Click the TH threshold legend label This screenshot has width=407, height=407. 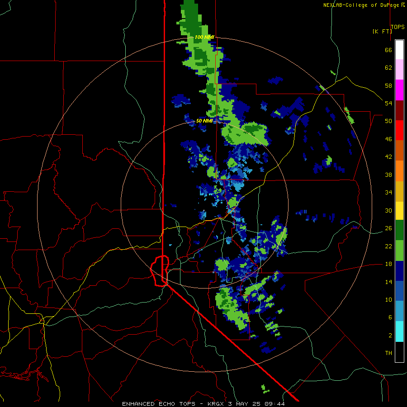click(388, 353)
